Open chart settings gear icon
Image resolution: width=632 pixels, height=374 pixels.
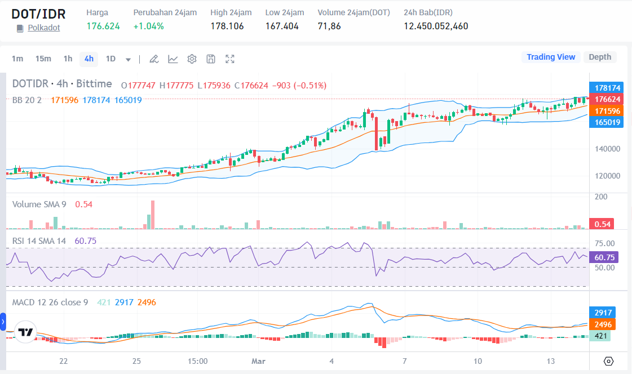[x=192, y=59]
